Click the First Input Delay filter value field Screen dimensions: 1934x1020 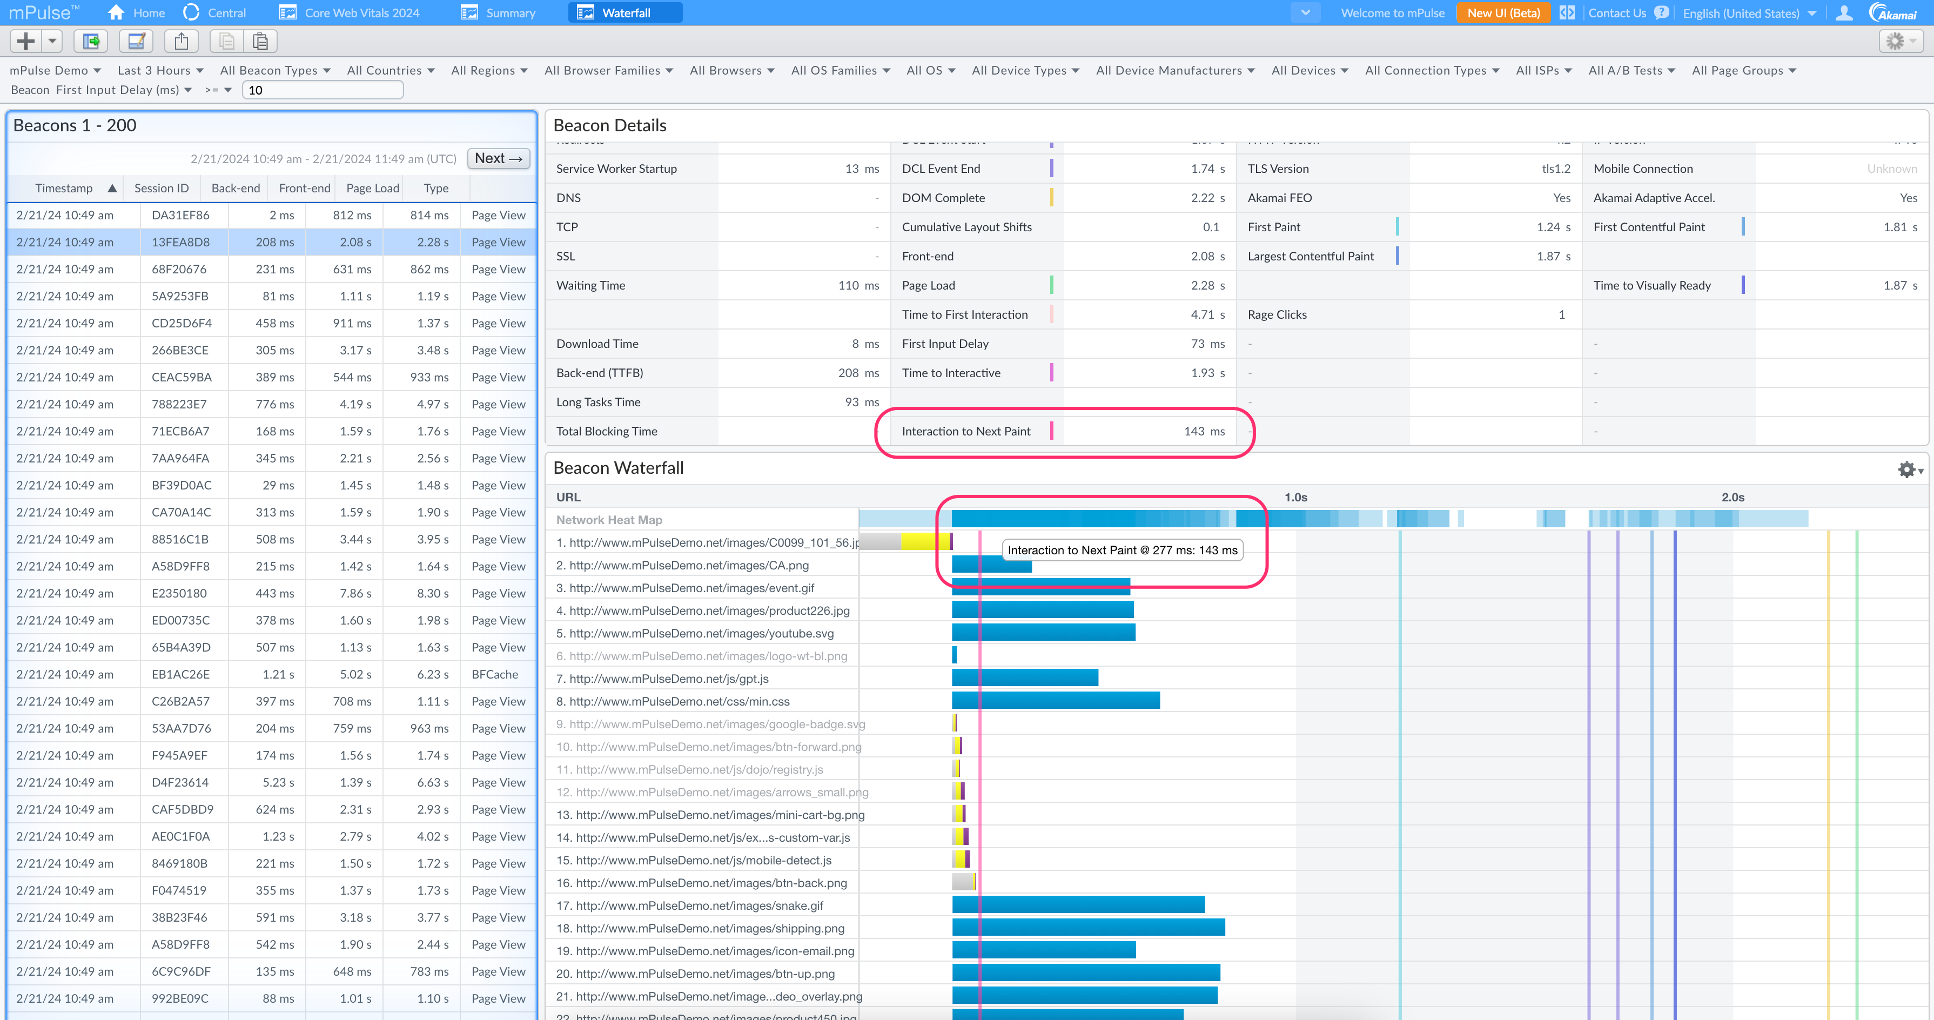point(322,89)
